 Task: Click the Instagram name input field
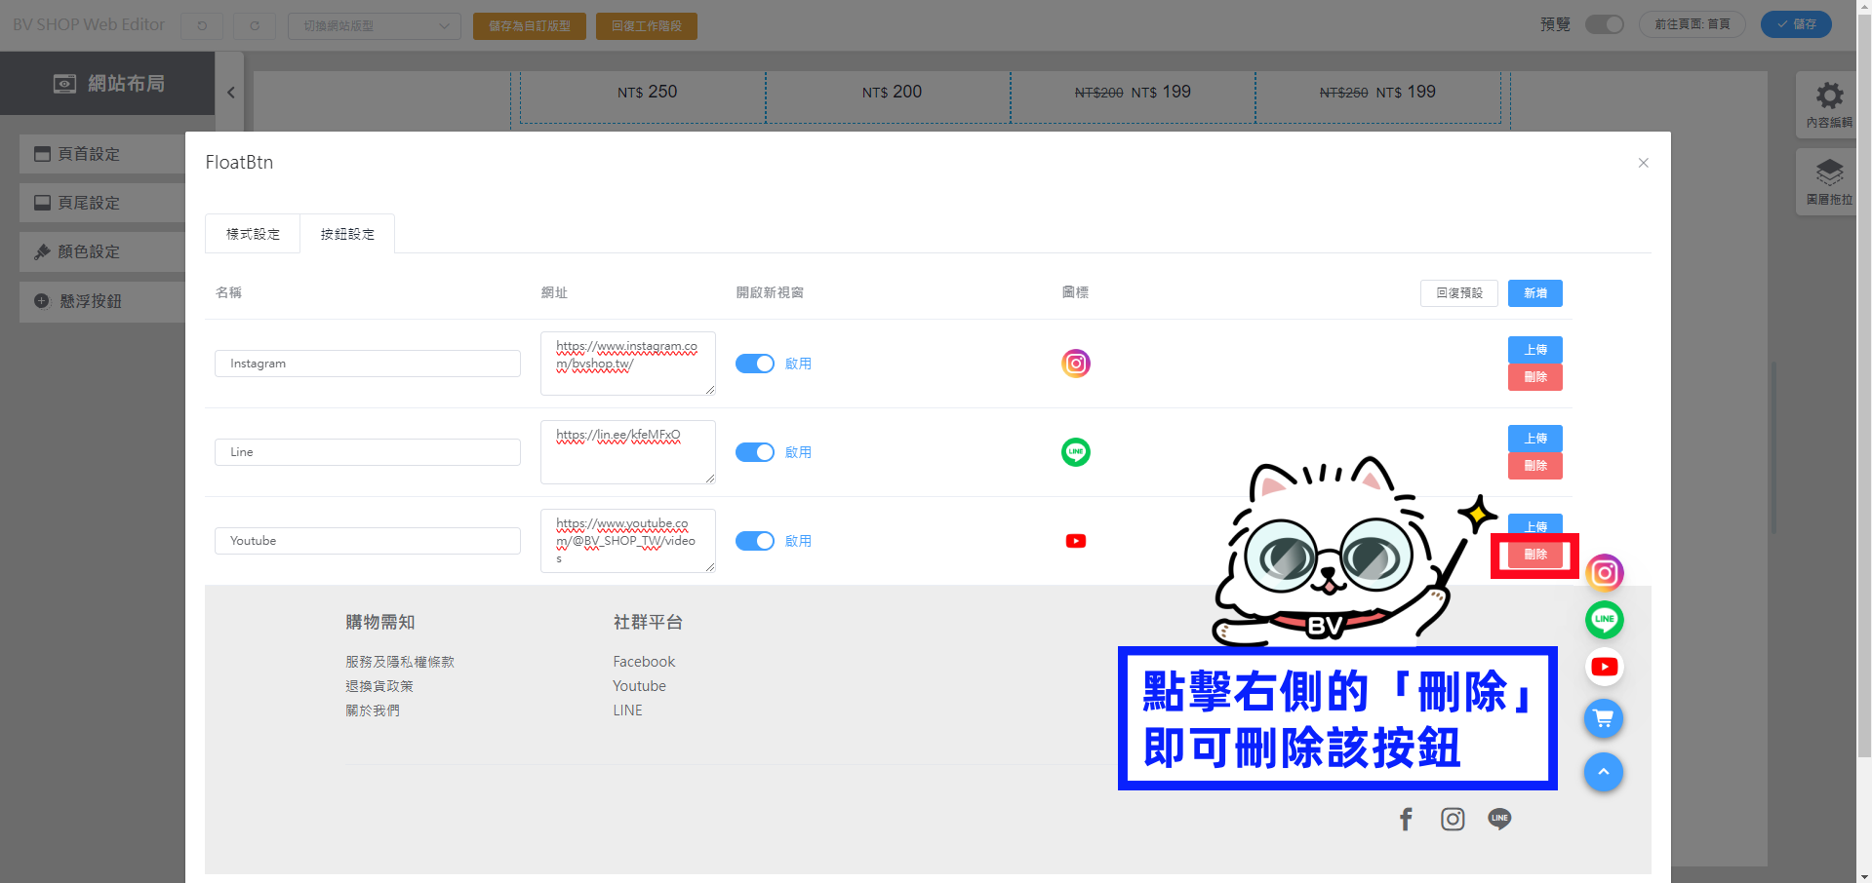[367, 364]
